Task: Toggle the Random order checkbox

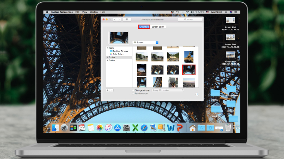Action: (133, 93)
